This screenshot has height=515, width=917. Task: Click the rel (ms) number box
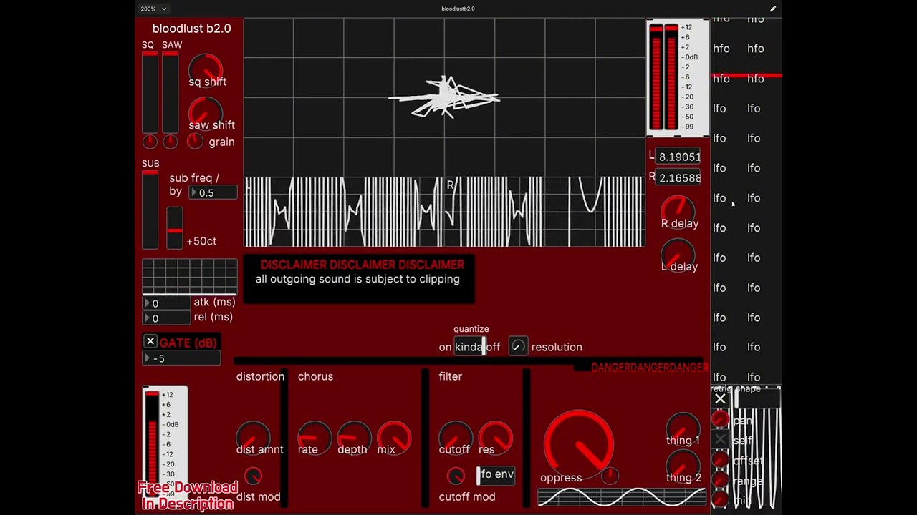[x=166, y=318]
